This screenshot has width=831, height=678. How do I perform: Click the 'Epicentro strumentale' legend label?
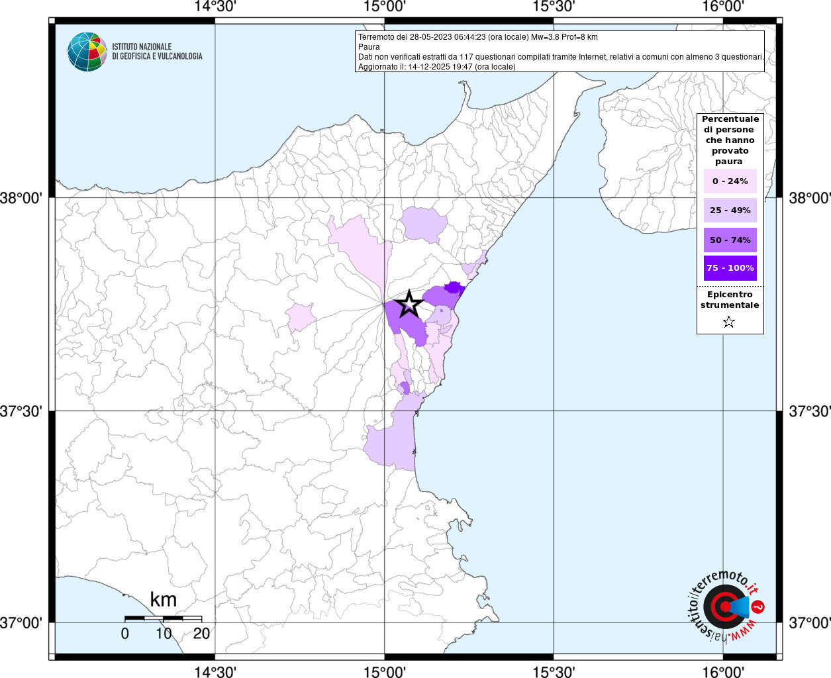(730, 300)
